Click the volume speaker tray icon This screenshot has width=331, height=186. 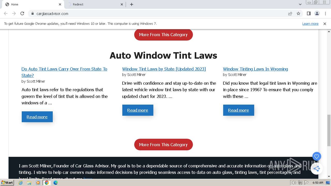click(x=294, y=183)
